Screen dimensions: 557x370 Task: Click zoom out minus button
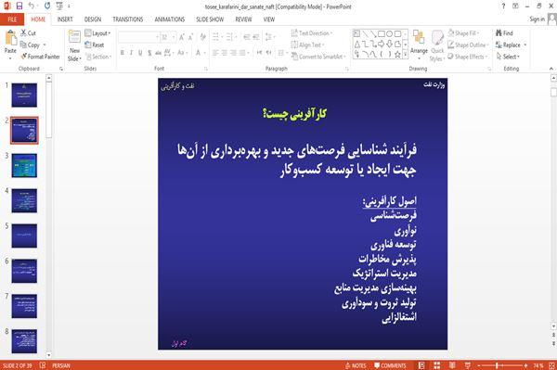click(x=478, y=365)
